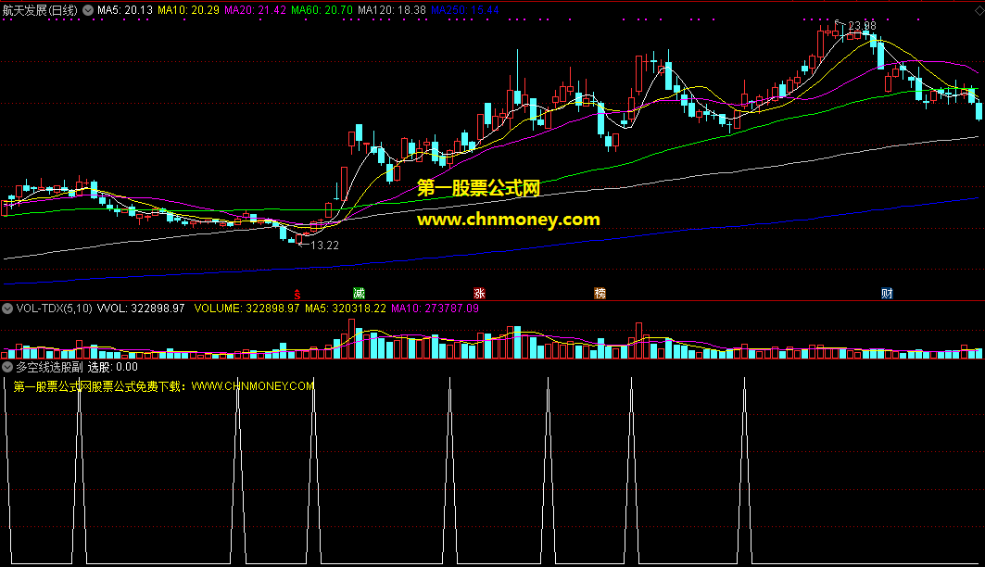Viewport: 985px width, 567px height.
Task: Click the green 减 event marker
Action: (x=359, y=294)
